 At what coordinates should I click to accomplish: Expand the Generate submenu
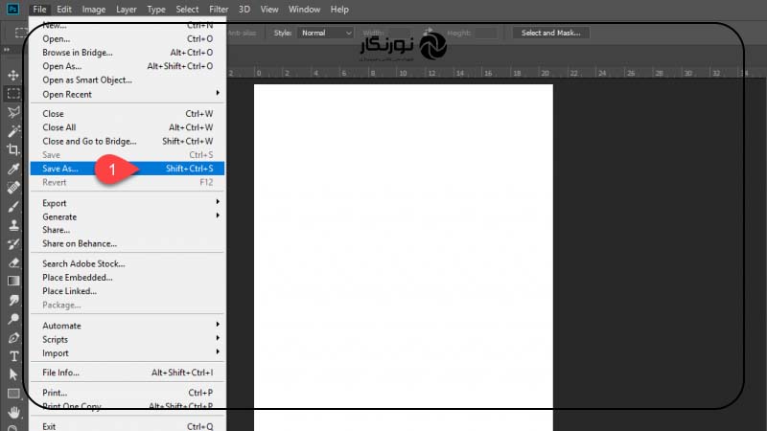pyautogui.click(x=128, y=216)
